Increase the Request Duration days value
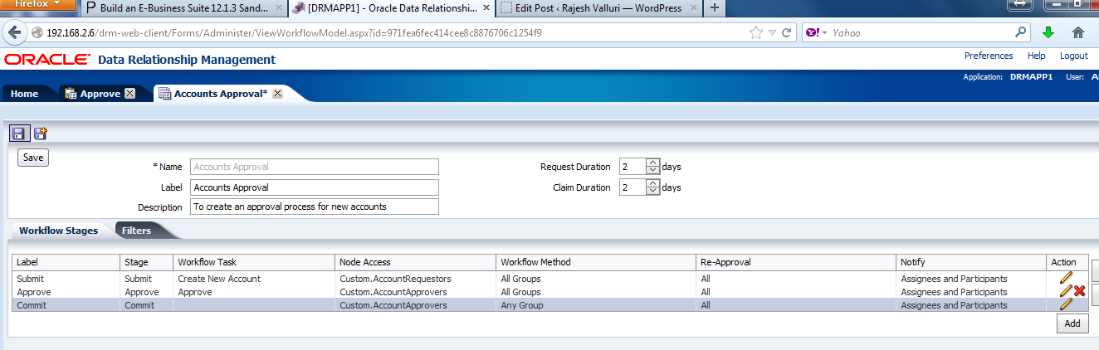This screenshot has height=350, width=1099. [x=652, y=162]
